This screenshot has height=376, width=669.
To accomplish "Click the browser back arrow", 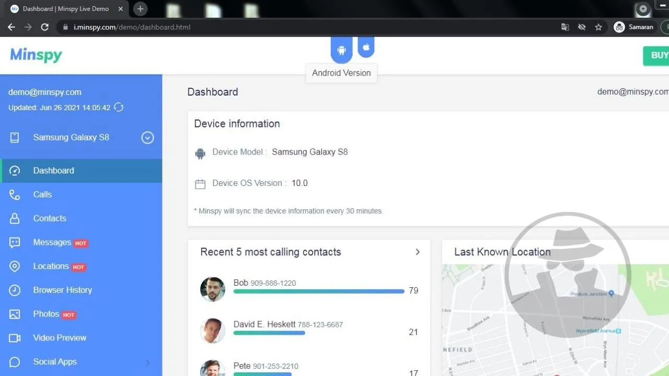I will click(11, 27).
